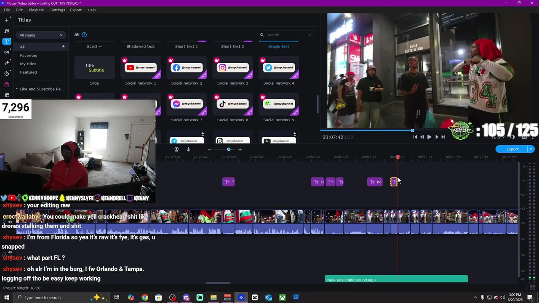Expand the All items dropdown
The height and width of the screenshot is (303, 539).
[x=41, y=35]
